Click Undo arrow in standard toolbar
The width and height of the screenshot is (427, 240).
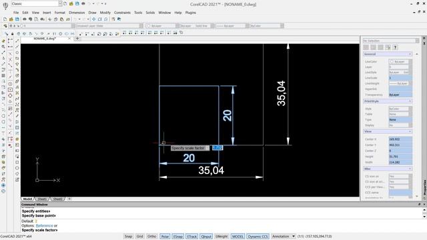point(75,19)
